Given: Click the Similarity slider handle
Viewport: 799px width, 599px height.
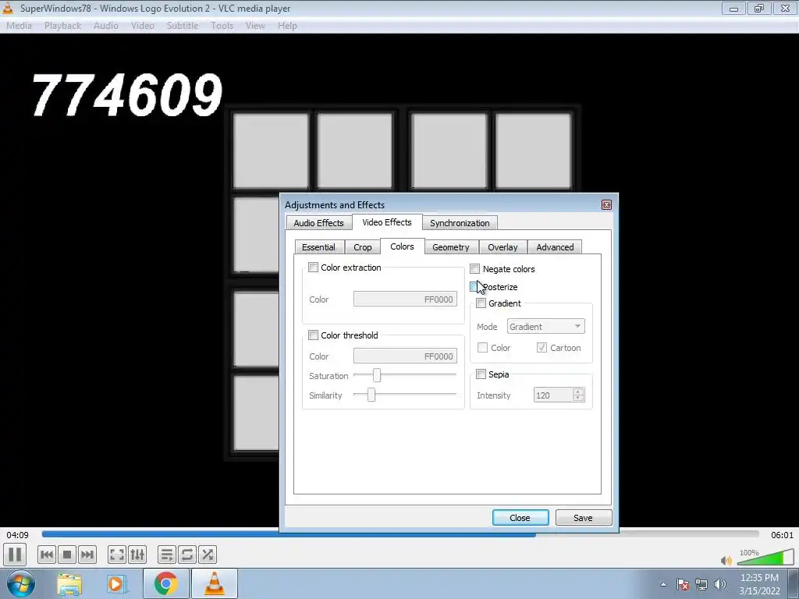Looking at the screenshot, I should pos(371,395).
